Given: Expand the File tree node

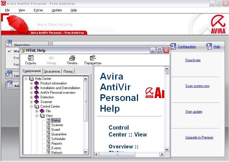Looking at the screenshot, I should coord(37,111).
